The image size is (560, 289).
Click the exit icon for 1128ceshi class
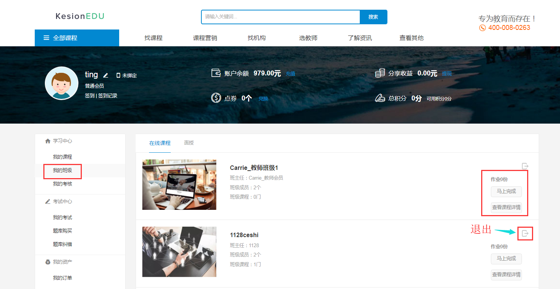click(x=525, y=233)
